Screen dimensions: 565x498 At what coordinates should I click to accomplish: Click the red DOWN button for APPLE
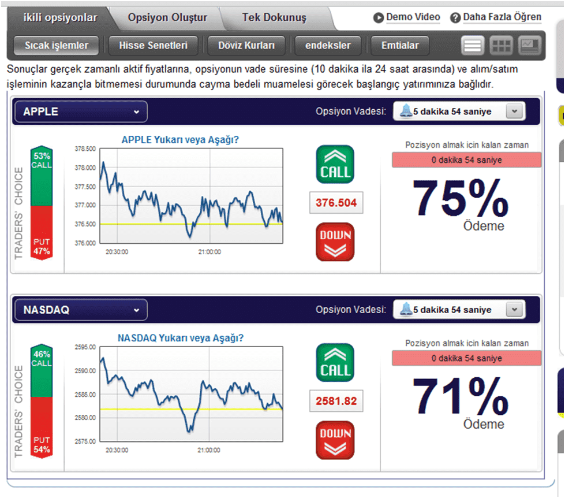click(x=335, y=242)
